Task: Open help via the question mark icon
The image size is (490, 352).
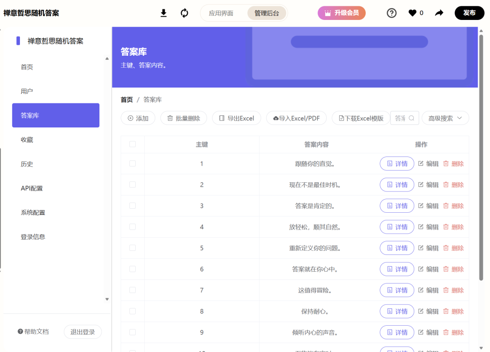Action: point(391,13)
